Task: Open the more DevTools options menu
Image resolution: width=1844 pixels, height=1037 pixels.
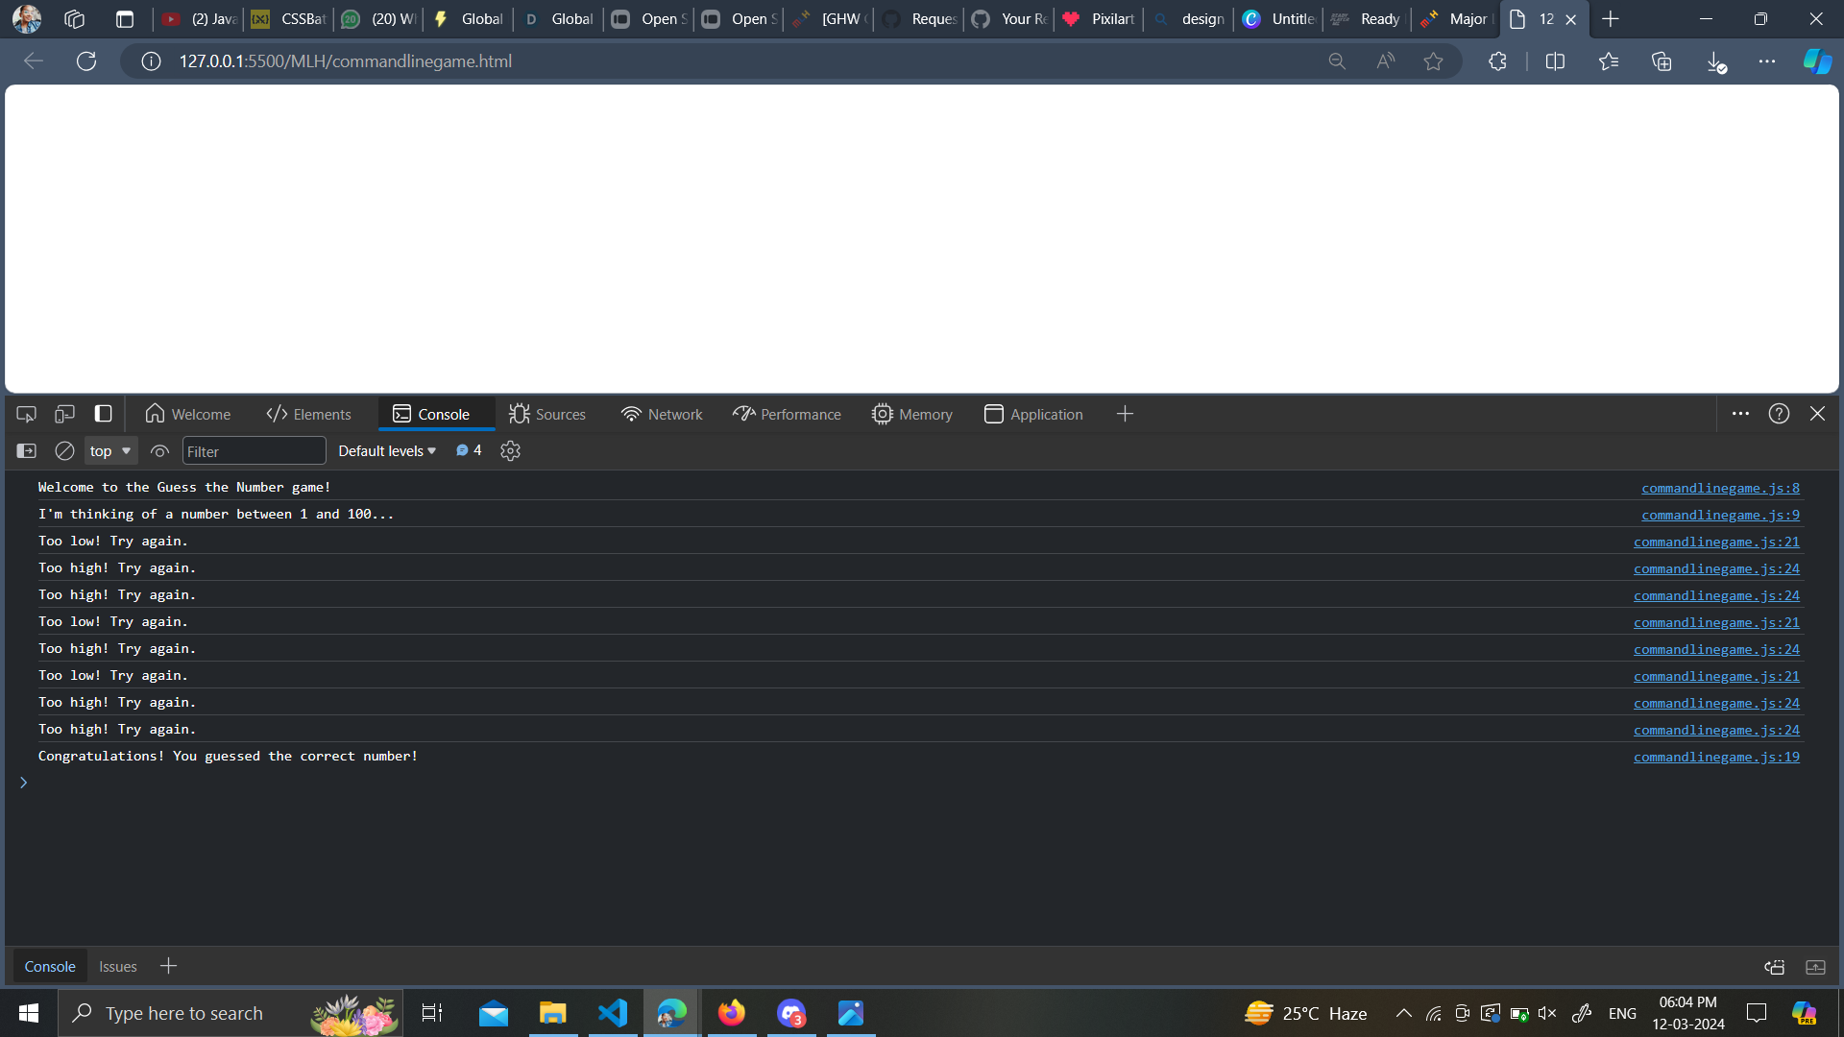Action: point(1740,414)
